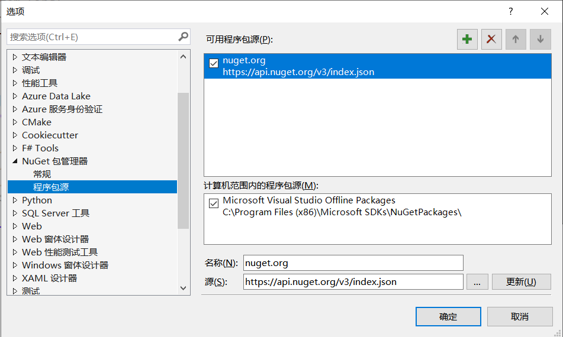Select the Web tree item

pos(32,226)
